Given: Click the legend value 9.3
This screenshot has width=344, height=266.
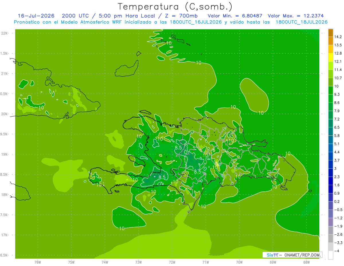Looking at the screenshot, I should click(x=337, y=94).
